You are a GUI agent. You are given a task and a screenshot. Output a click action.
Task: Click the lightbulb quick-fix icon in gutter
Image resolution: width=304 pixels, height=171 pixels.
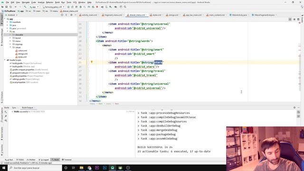(92, 62)
